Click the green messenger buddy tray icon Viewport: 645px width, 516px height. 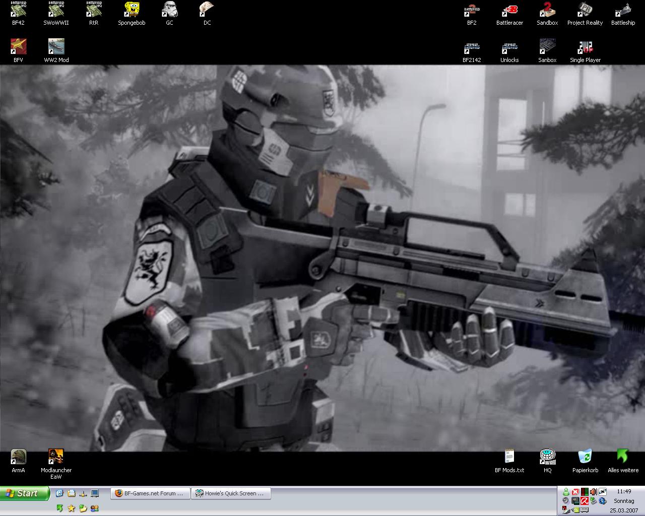(x=566, y=492)
